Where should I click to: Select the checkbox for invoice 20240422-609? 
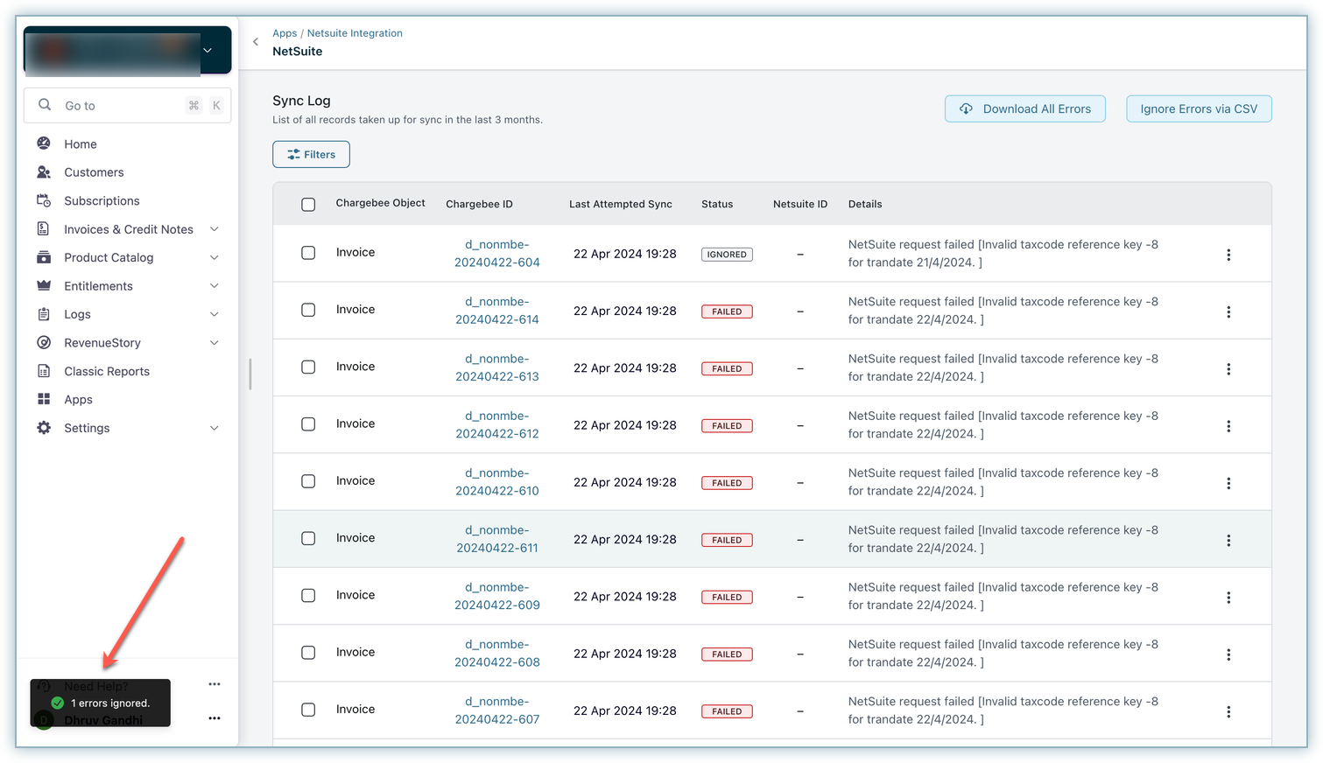coord(308,596)
